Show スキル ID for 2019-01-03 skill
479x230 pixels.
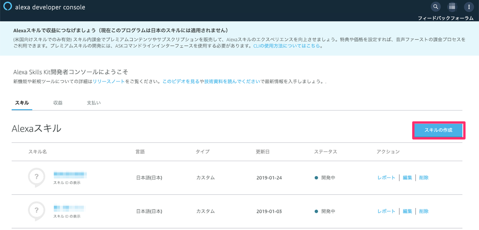[66, 216]
